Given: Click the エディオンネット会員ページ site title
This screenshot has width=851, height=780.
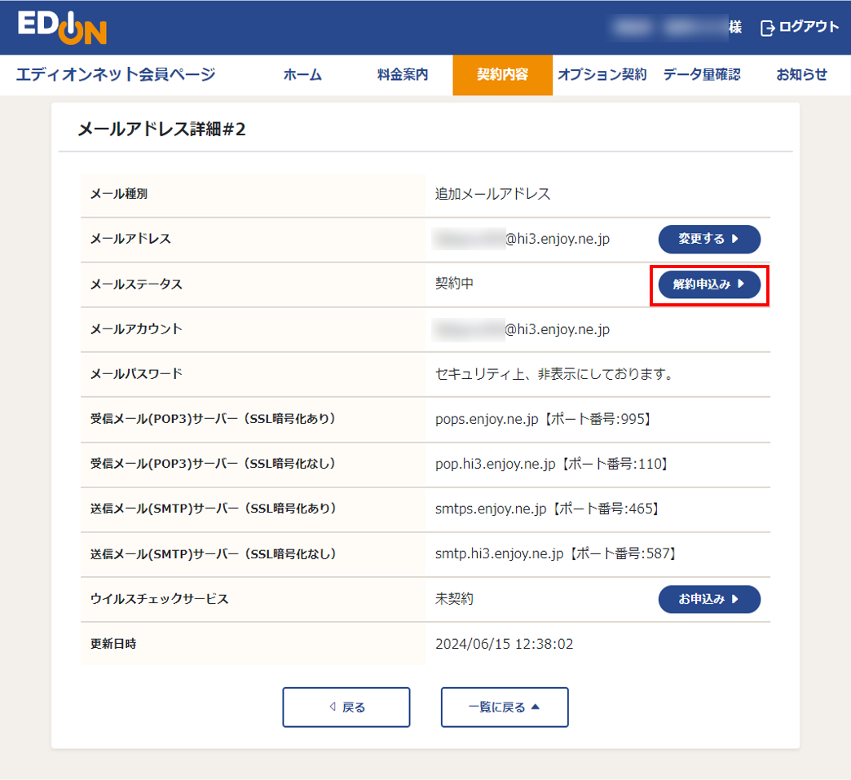Looking at the screenshot, I should point(116,75).
